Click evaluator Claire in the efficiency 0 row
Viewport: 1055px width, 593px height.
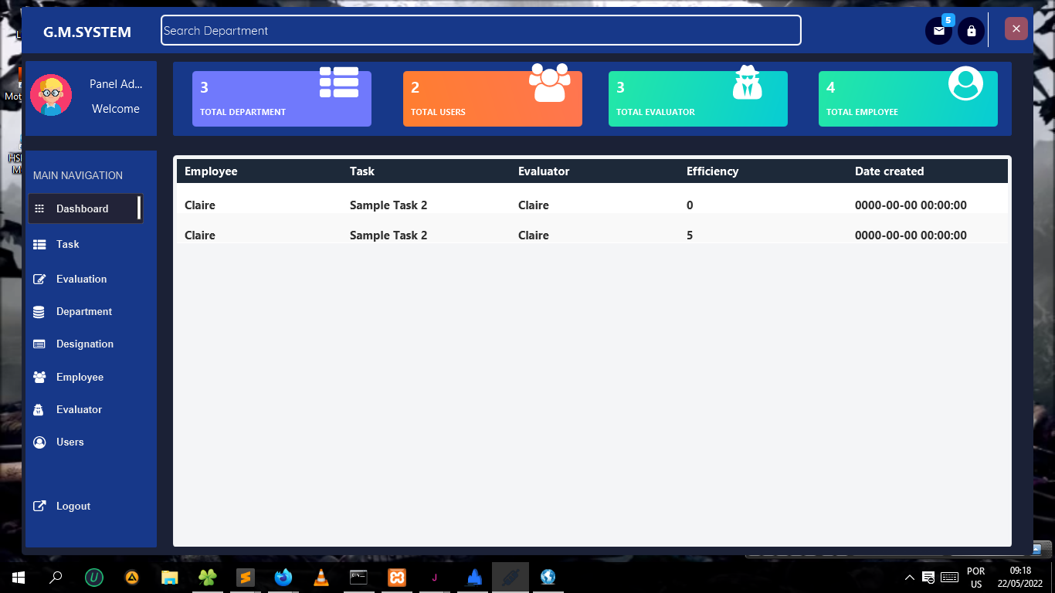coord(534,205)
